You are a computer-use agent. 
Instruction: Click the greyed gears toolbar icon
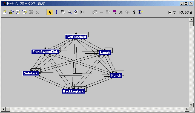pos(127,12)
